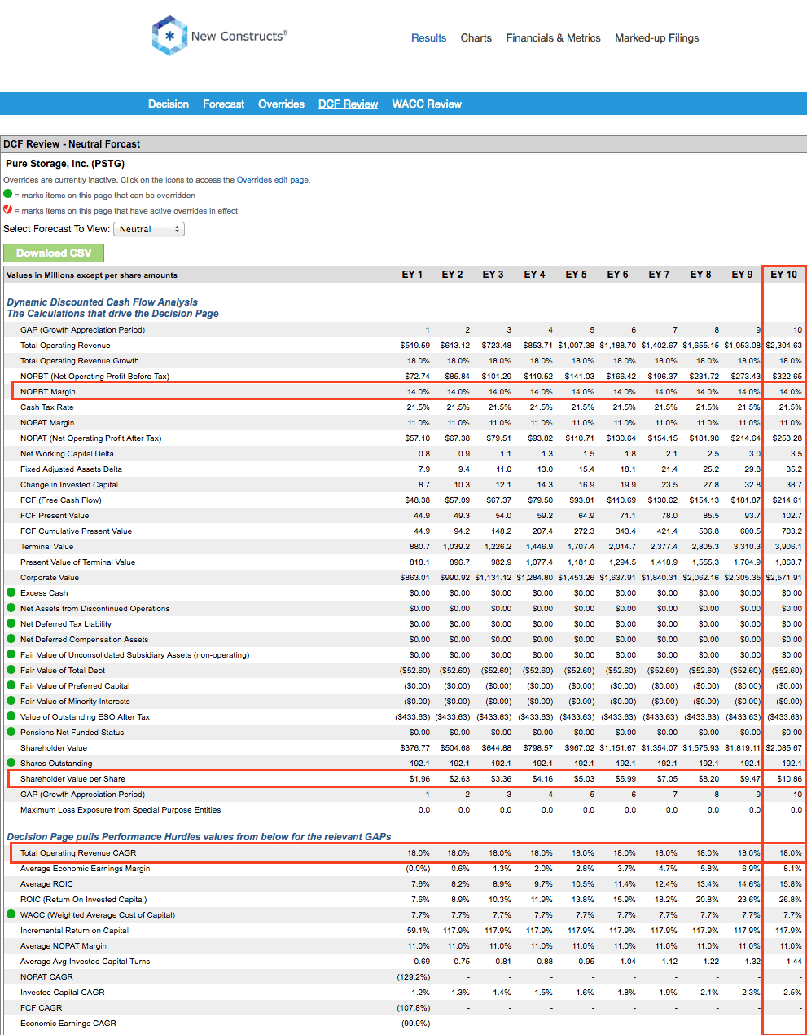This screenshot has width=807, height=1035.
Task: Click the green dot beside Net Assets from Discontinued Operations
Action: tap(11, 608)
